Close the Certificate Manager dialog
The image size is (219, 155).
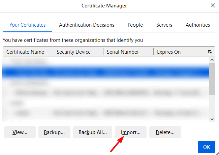point(213,6)
